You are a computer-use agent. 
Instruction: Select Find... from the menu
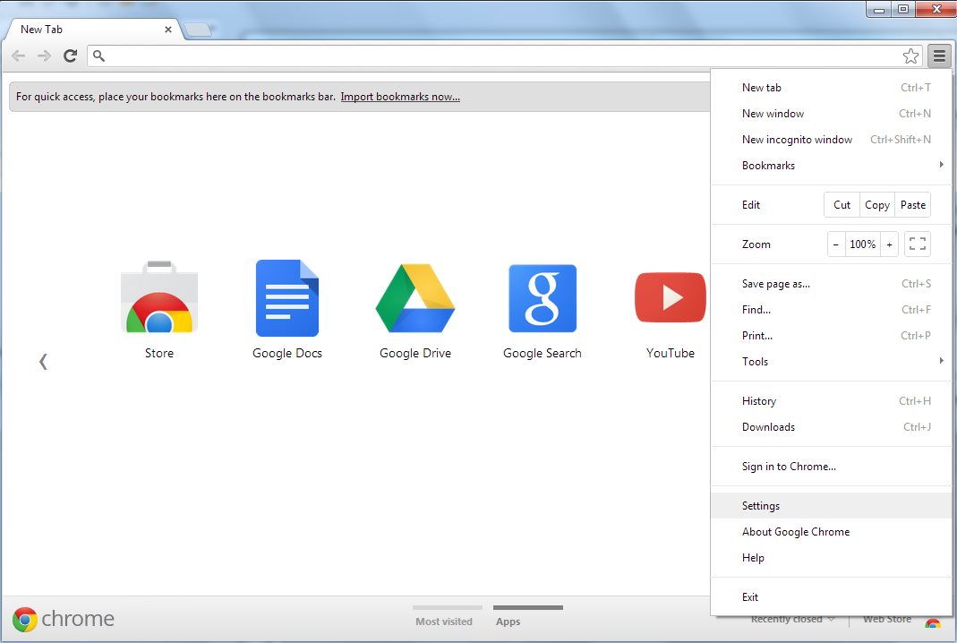pos(832,310)
